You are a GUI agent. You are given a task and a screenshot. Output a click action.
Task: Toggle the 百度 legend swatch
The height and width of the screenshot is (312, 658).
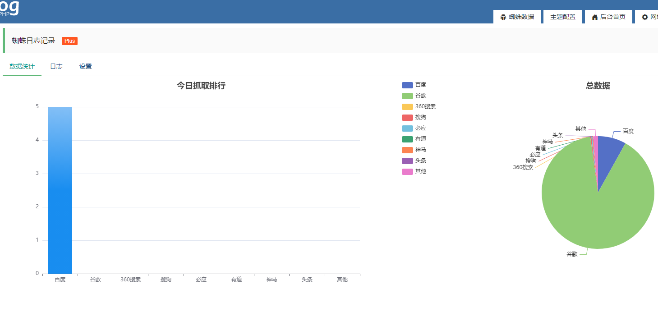tap(407, 85)
